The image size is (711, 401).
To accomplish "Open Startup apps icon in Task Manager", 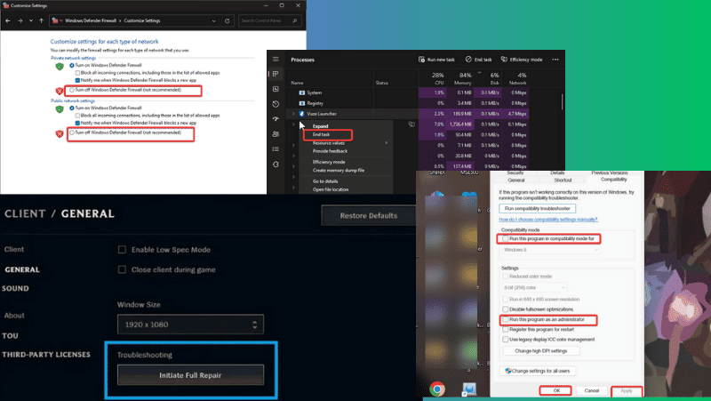I will pyautogui.click(x=276, y=119).
